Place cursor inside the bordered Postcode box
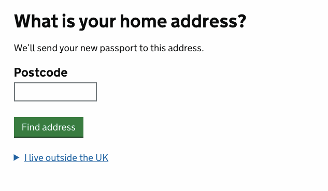 [x=55, y=92]
